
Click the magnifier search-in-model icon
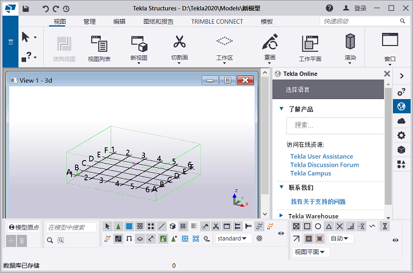coord(50,240)
